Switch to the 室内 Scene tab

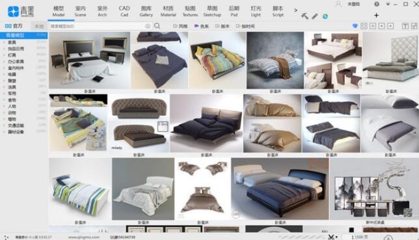point(81,12)
